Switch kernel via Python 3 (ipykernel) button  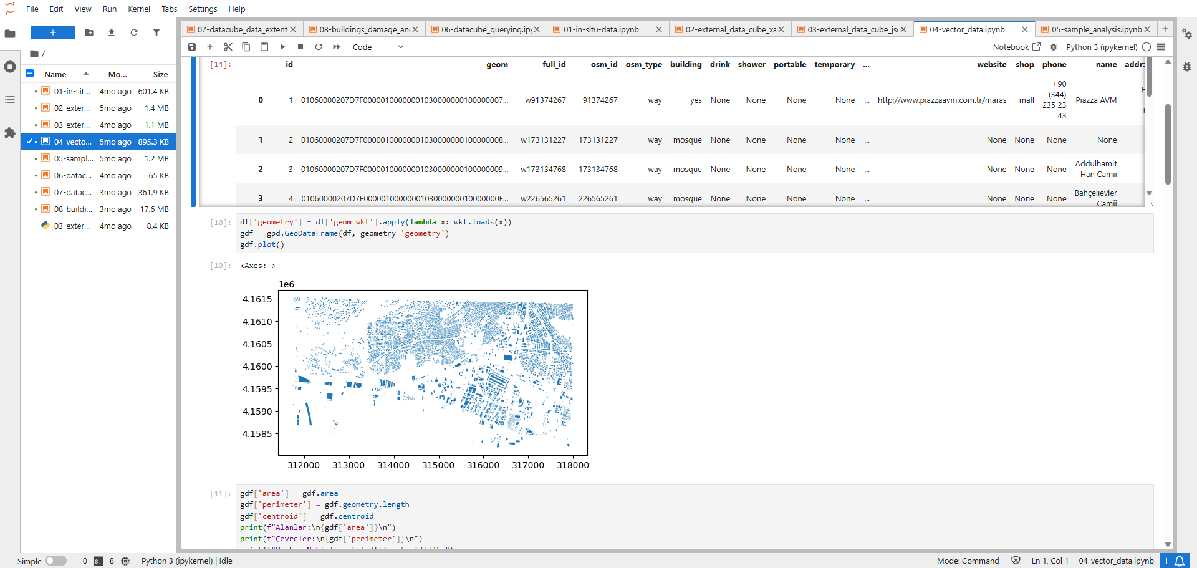point(1102,47)
